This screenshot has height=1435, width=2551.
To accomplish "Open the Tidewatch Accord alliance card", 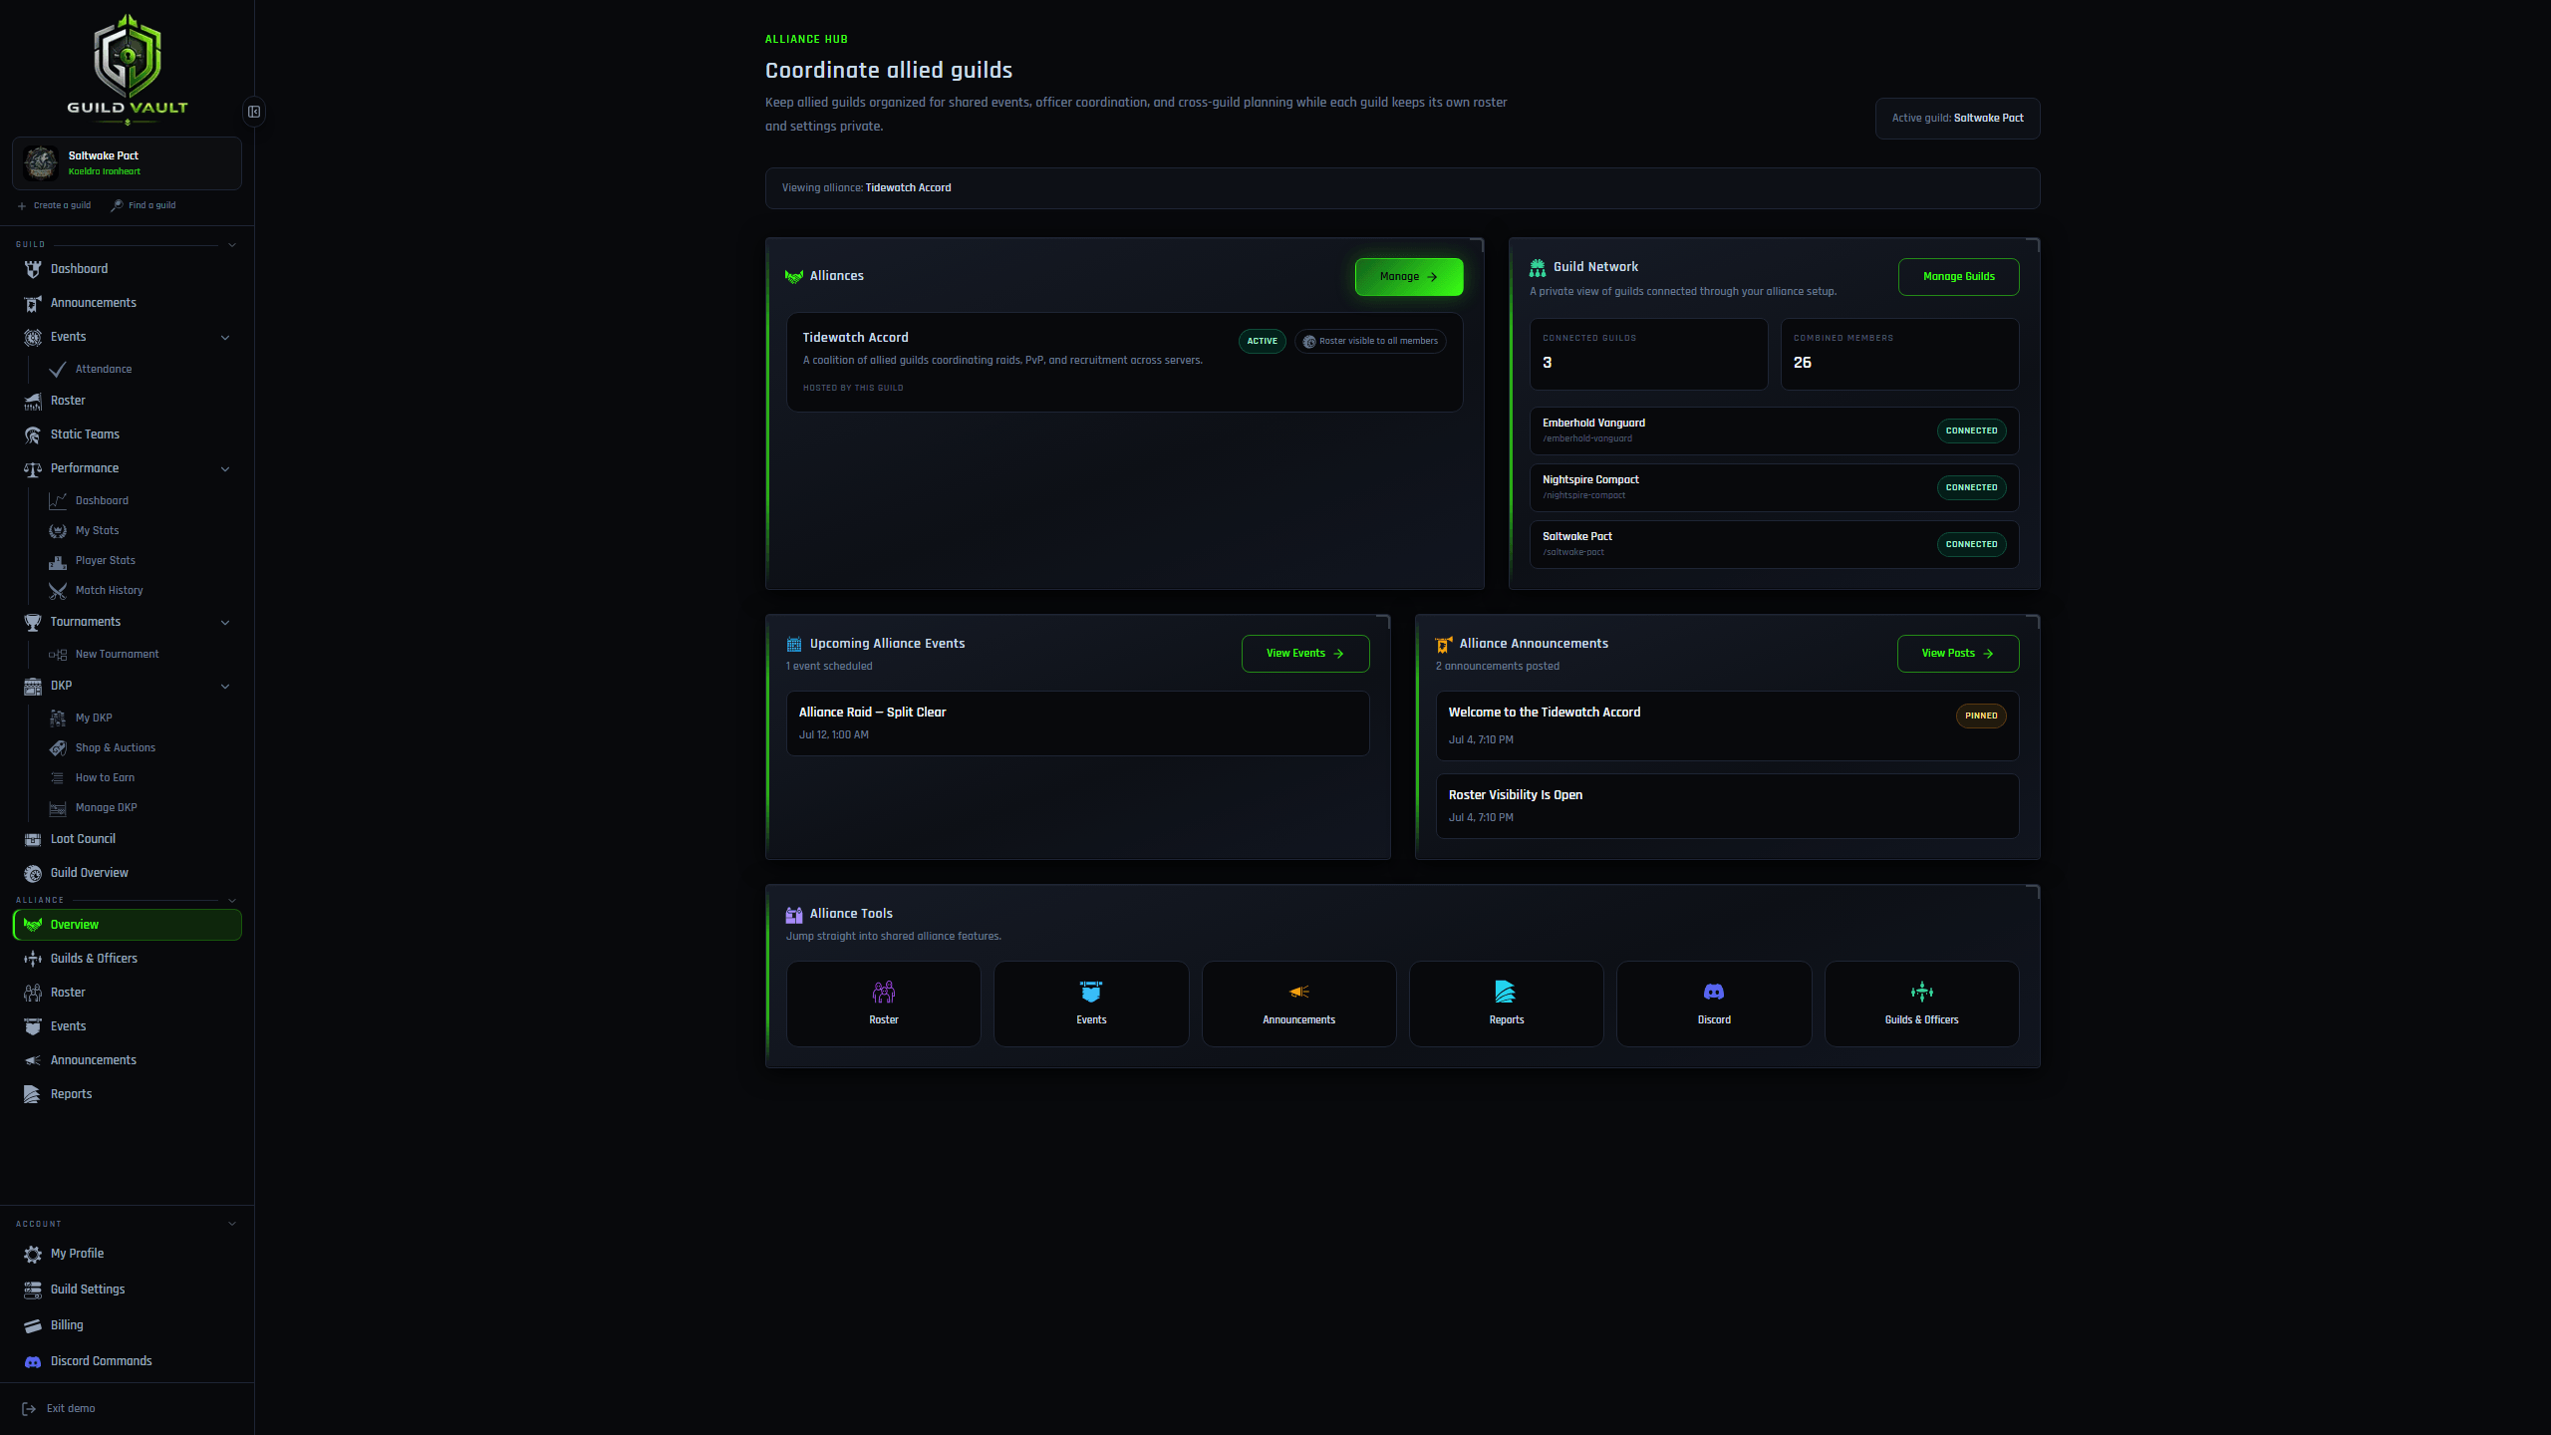I will (x=1125, y=363).
